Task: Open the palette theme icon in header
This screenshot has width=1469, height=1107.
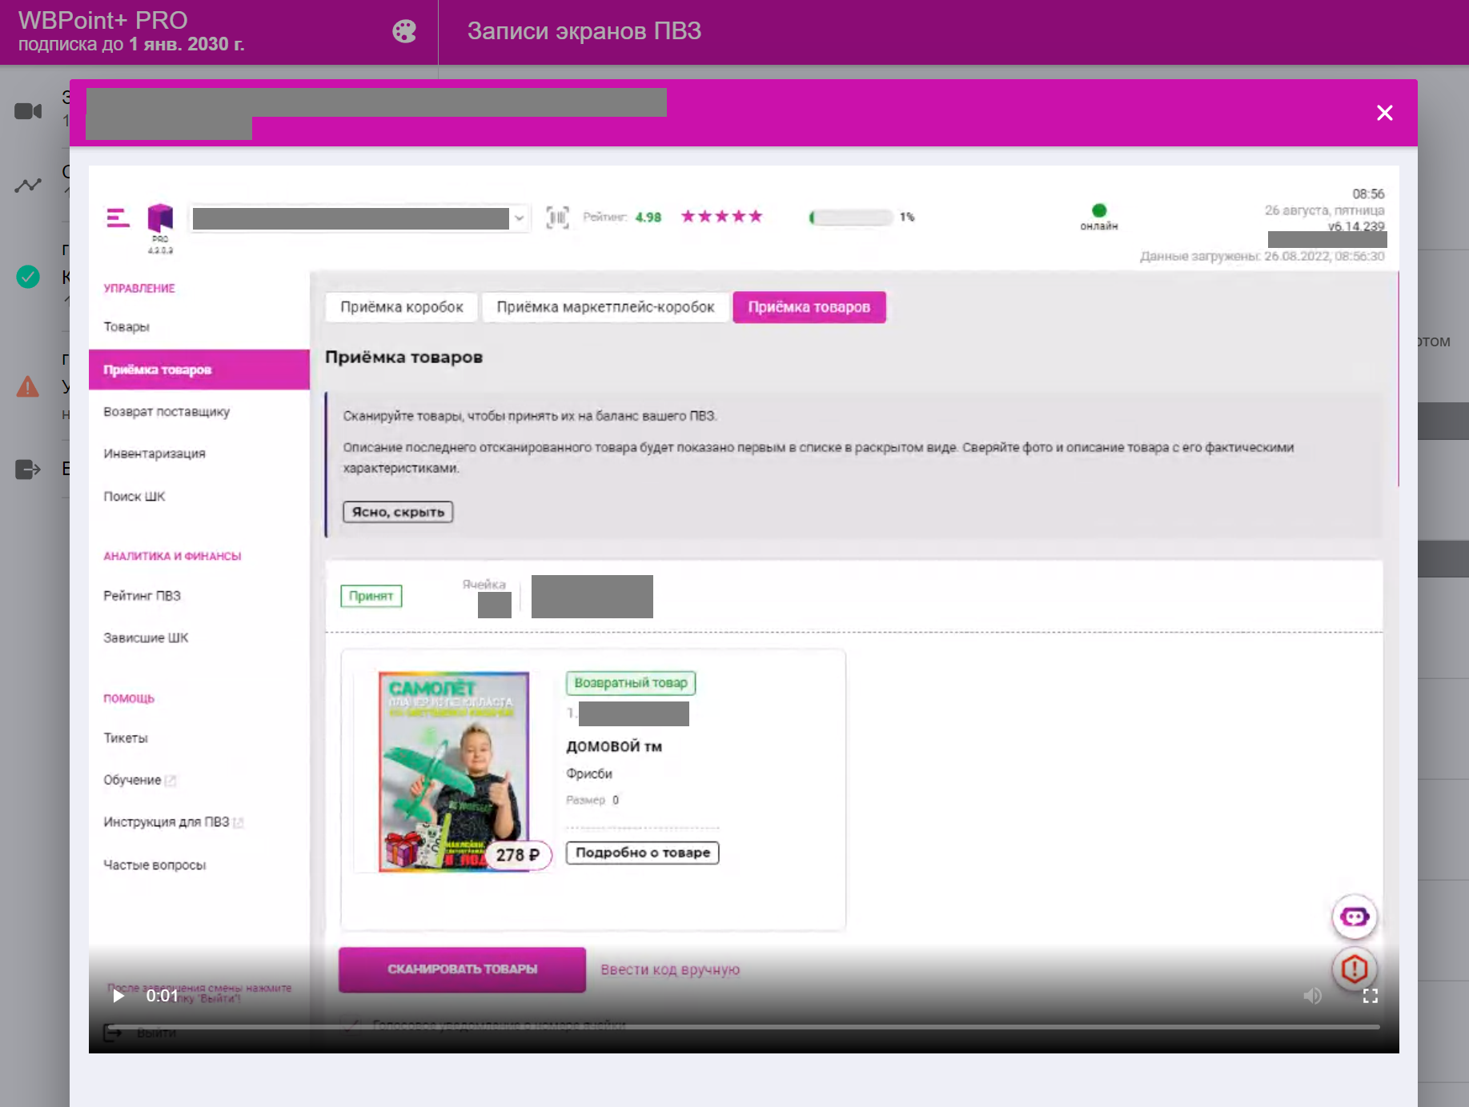Action: [404, 31]
